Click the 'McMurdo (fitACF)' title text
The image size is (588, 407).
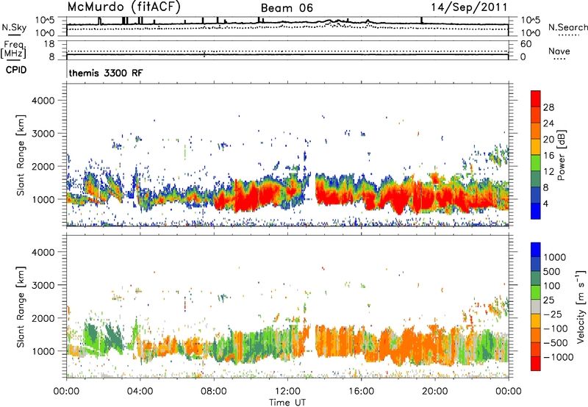tap(123, 7)
